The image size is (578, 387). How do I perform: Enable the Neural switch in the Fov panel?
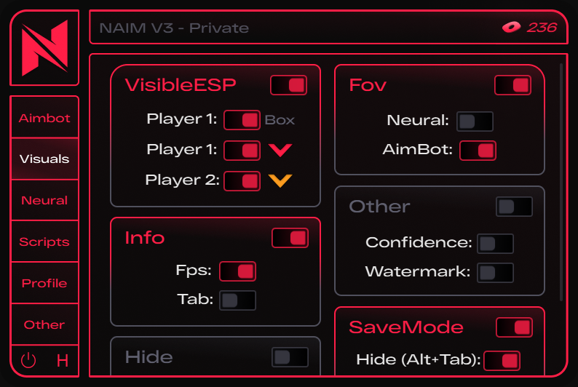pos(475,121)
